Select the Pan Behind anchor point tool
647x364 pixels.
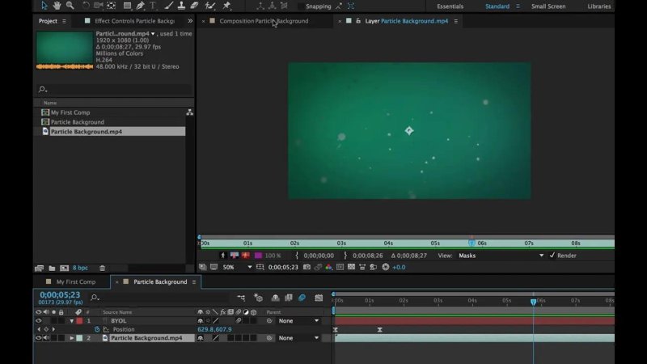tap(112, 6)
